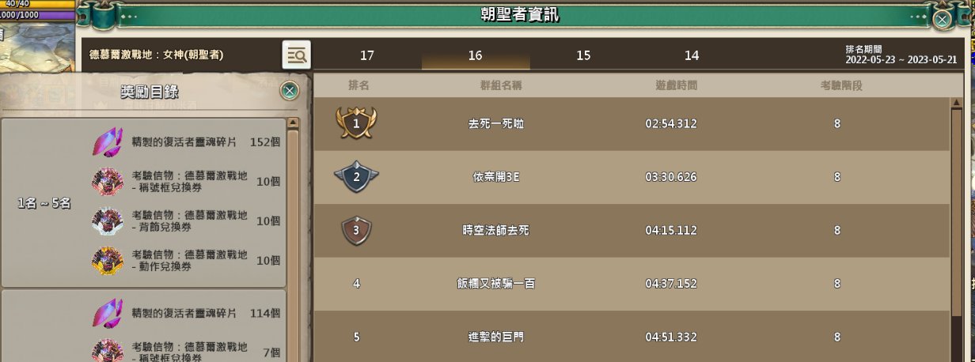Screen dimensions: 975x362
Task: Click the action voucher icon
Action: tap(107, 260)
